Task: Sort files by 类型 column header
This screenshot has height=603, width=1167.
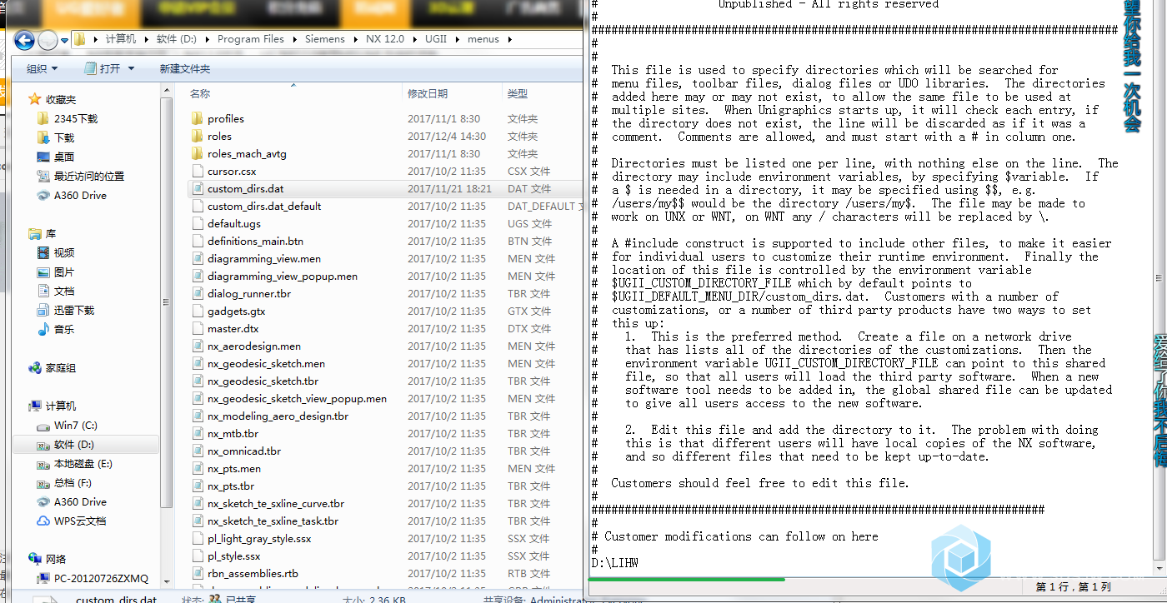Action: 518,94
